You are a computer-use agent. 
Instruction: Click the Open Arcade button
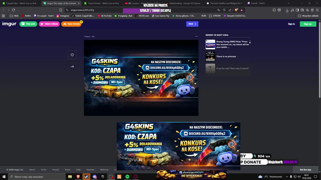tap(71, 24)
